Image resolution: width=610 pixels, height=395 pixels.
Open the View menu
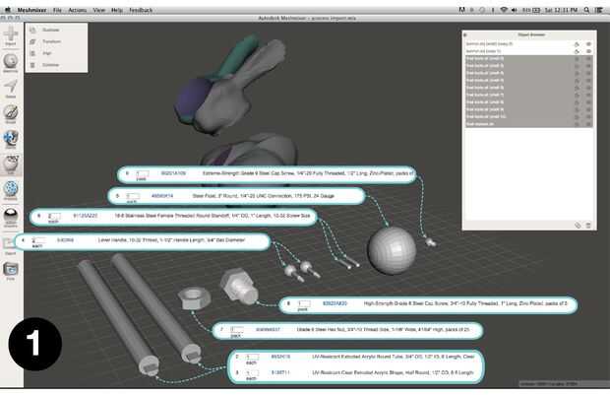pyautogui.click(x=99, y=10)
